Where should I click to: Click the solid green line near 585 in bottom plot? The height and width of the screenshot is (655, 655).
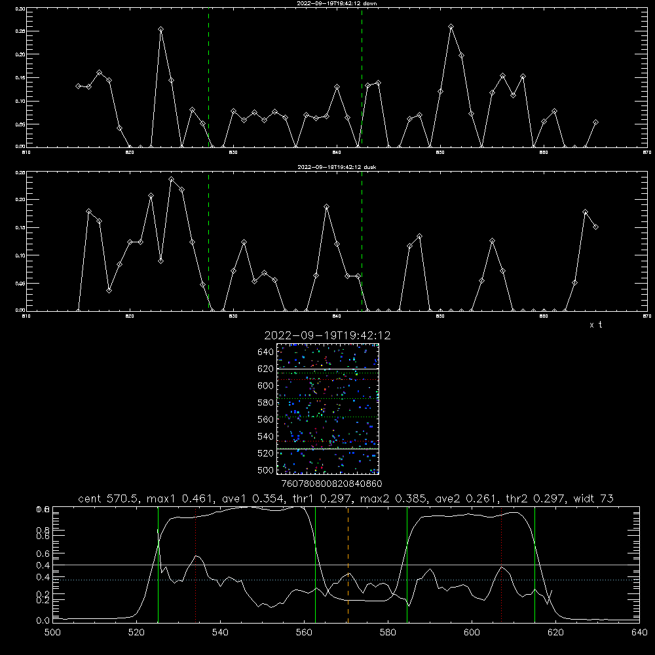tap(407, 564)
